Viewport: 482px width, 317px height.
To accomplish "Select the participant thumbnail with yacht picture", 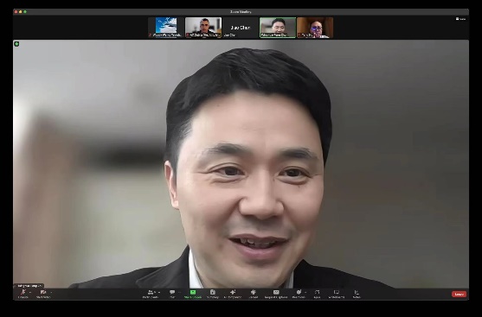I will (166, 28).
